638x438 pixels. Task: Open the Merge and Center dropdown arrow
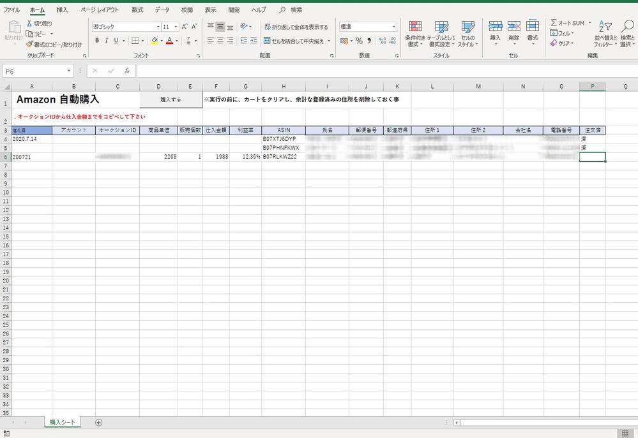tap(329, 41)
